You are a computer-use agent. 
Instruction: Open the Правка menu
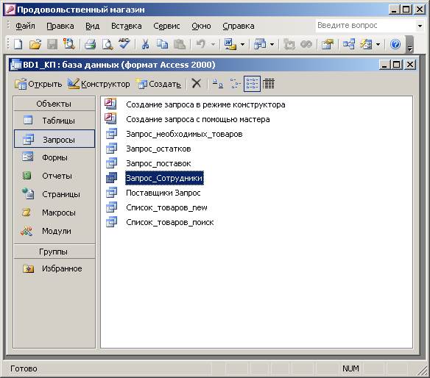pos(60,26)
